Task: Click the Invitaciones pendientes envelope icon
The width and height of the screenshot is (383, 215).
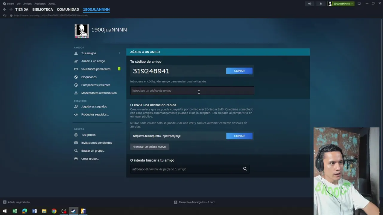Action: (76, 143)
